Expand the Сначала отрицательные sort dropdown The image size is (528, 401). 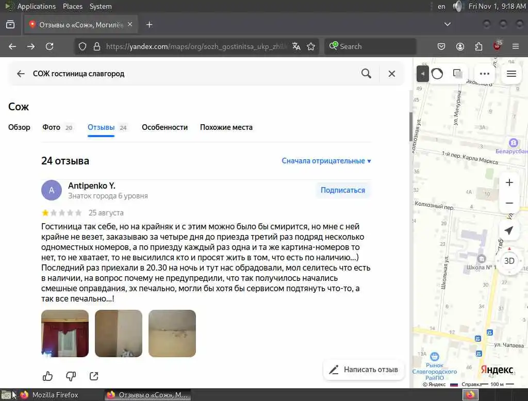(x=326, y=161)
